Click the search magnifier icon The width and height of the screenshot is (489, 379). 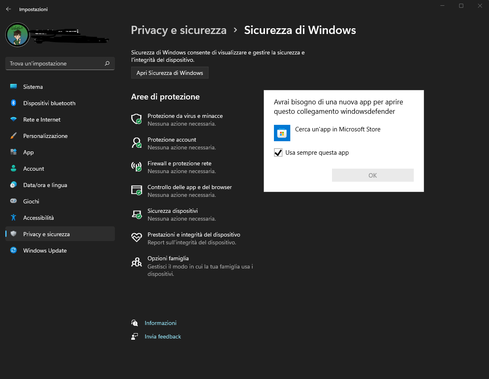[107, 63]
